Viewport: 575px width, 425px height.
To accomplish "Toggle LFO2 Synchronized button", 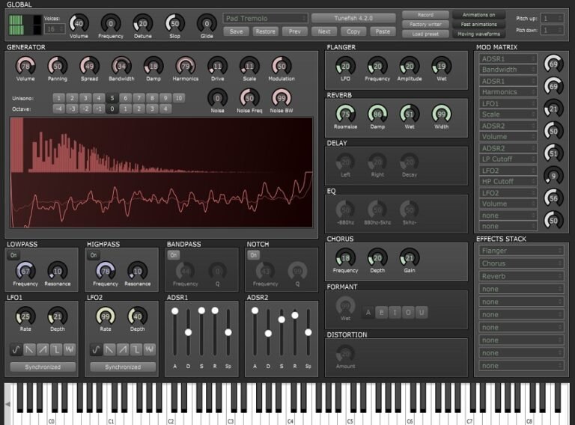I will click(123, 367).
